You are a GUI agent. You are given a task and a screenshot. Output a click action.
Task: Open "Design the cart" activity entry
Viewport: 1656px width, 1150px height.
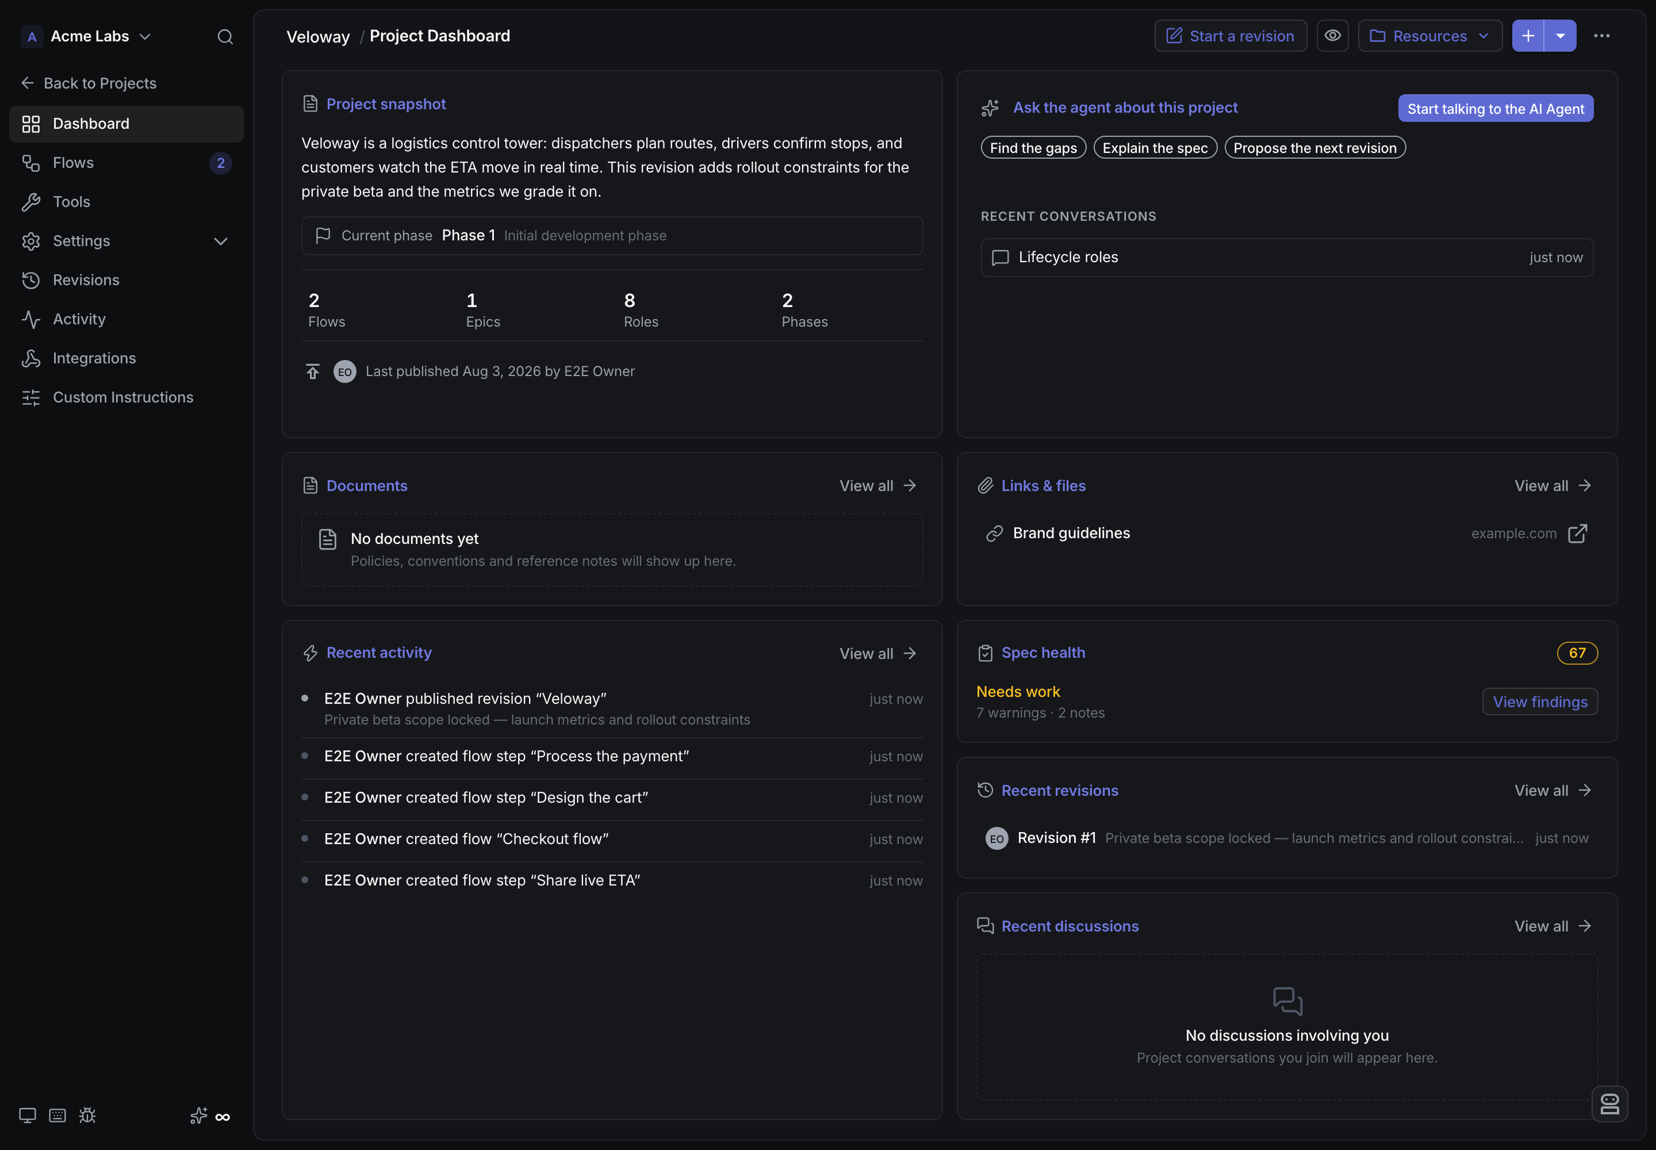tap(612, 798)
